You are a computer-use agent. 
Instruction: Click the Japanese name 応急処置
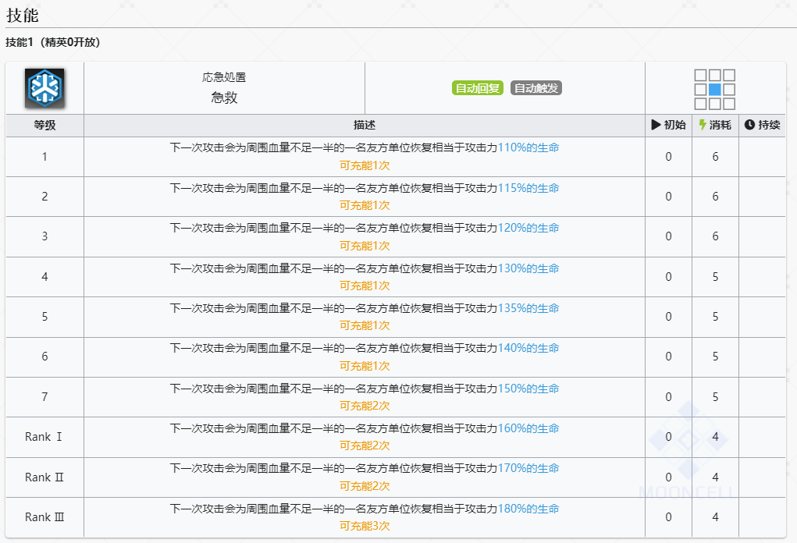pyautogui.click(x=224, y=77)
